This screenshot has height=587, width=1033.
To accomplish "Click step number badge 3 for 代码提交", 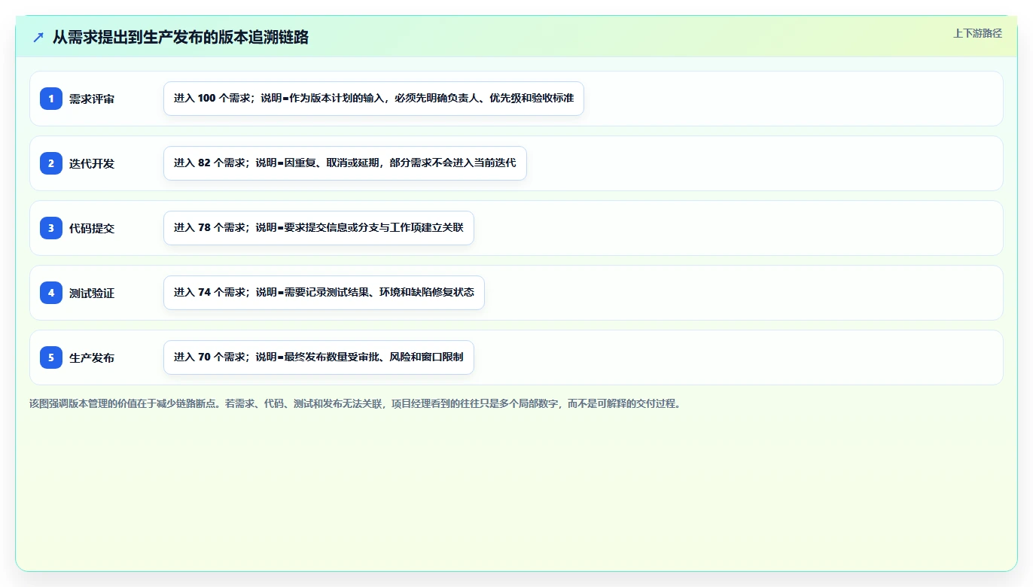I will click(x=51, y=228).
